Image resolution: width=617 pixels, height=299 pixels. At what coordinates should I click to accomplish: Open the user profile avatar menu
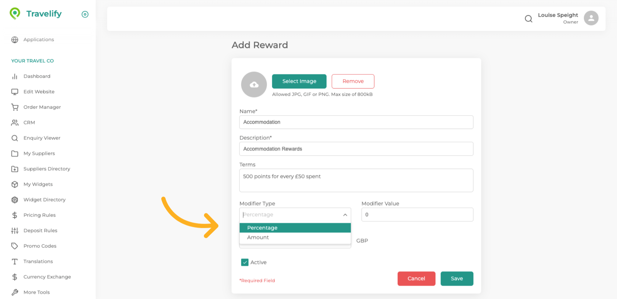click(x=591, y=18)
